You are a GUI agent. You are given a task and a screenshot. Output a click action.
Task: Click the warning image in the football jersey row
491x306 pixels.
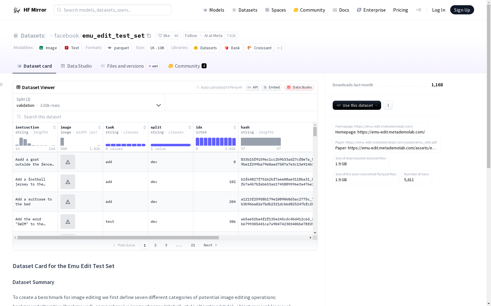click(68, 182)
